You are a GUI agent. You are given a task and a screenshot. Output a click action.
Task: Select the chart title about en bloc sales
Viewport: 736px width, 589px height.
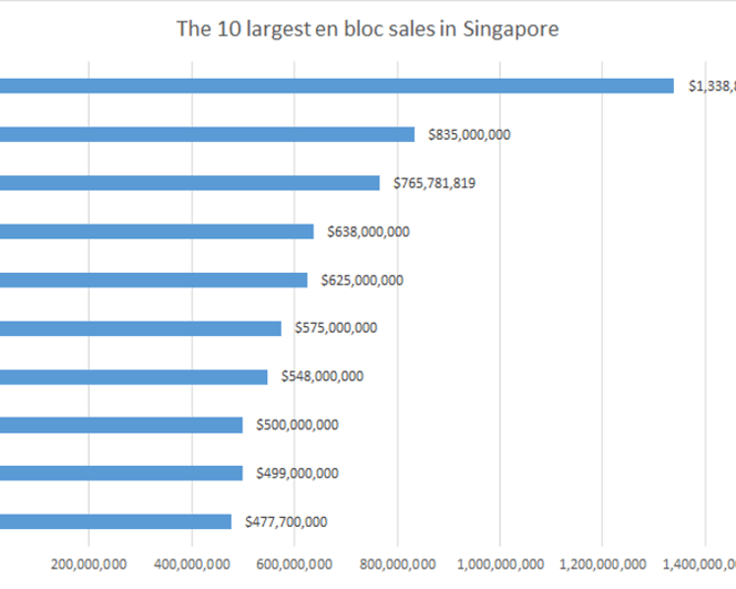(x=368, y=30)
